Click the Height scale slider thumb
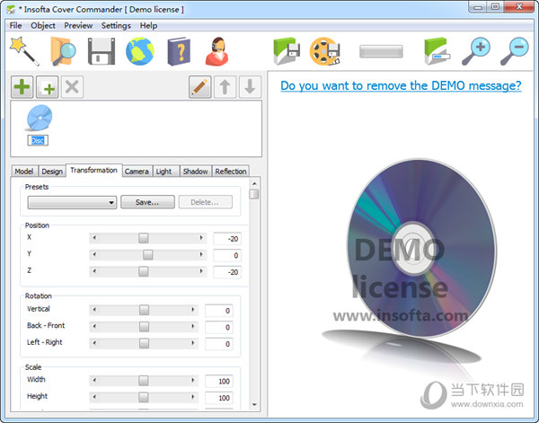Image resolution: width=539 pixels, height=423 pixels. 144,397
